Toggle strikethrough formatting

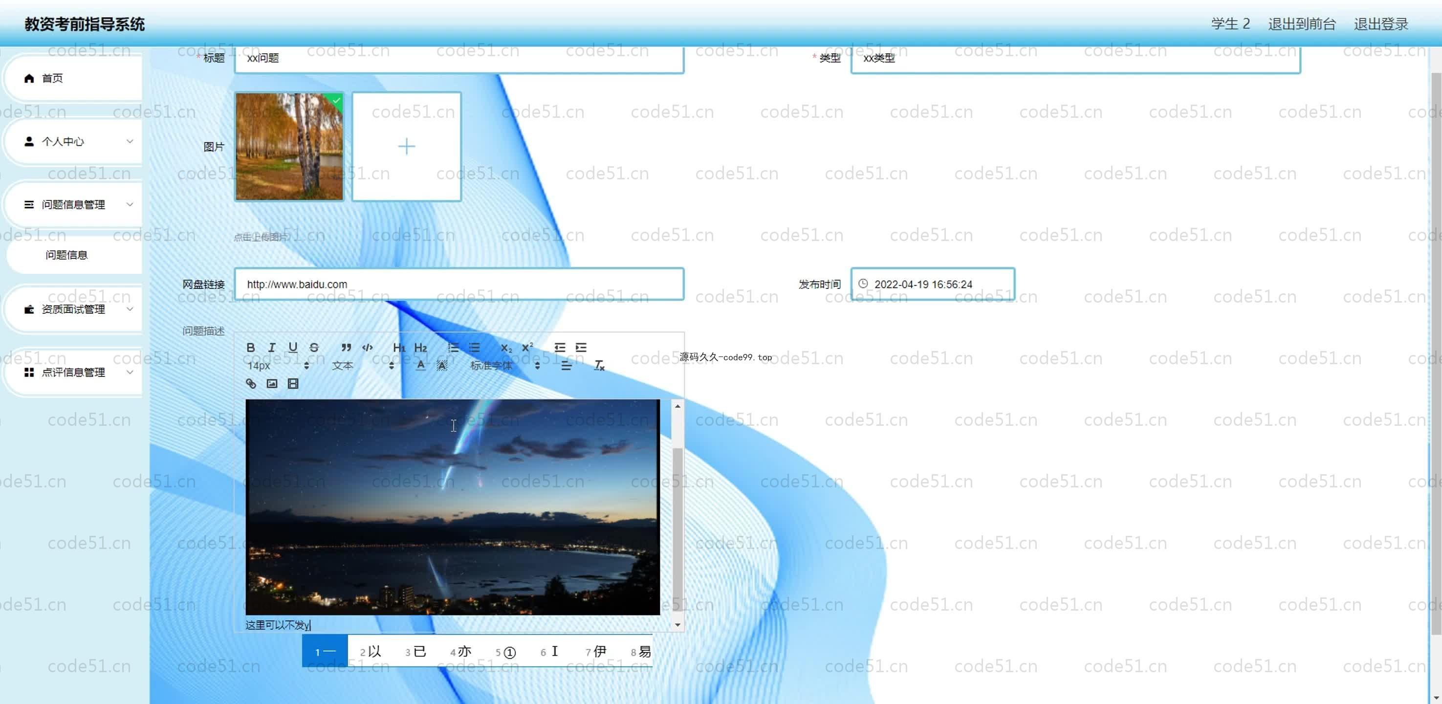coord(314,347)
